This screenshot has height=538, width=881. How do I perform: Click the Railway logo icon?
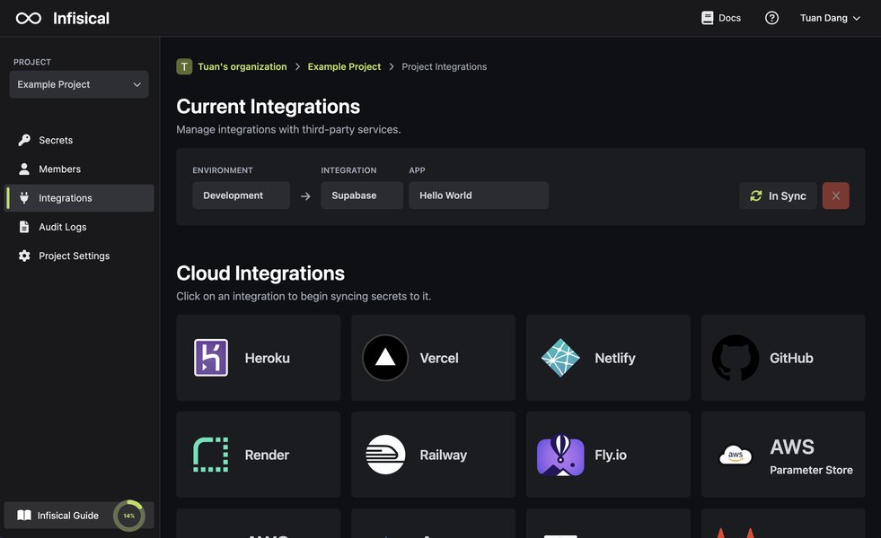tap(385, 455)
